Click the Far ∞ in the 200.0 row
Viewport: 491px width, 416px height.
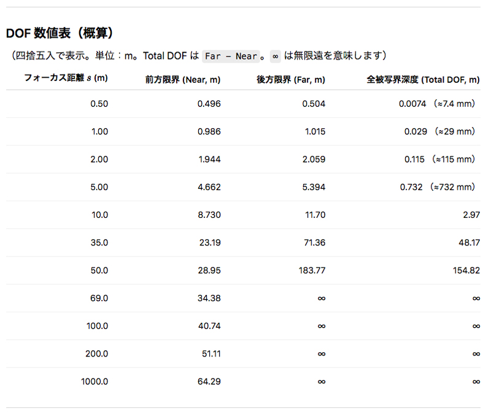[x=321, y=353]
